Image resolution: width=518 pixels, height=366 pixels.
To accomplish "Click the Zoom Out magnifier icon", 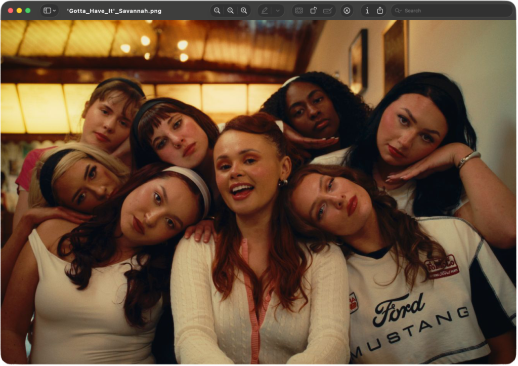I will pyautogui.click(x=217, y=11).
